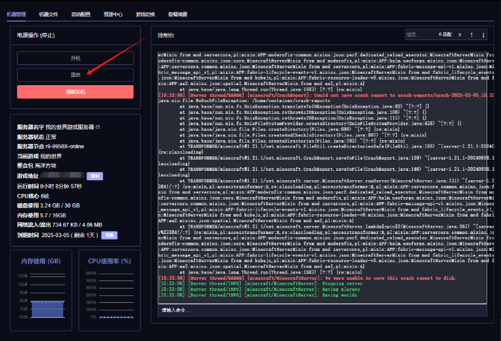Screen dimensions: 501x341
Task: Jump to next search match with down arrow
Action: [x=483, y=34]
